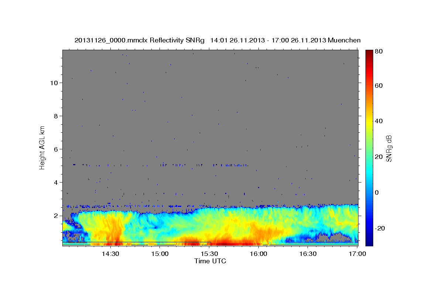Click the height tick label 8
The image size is (443, 295).
tap(56, 116)
